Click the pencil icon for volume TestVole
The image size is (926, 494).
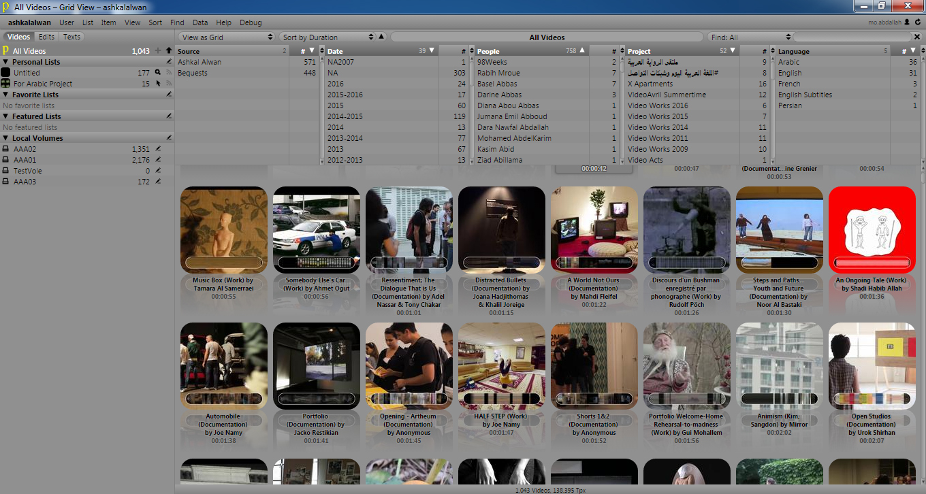(x=158, y=171)
